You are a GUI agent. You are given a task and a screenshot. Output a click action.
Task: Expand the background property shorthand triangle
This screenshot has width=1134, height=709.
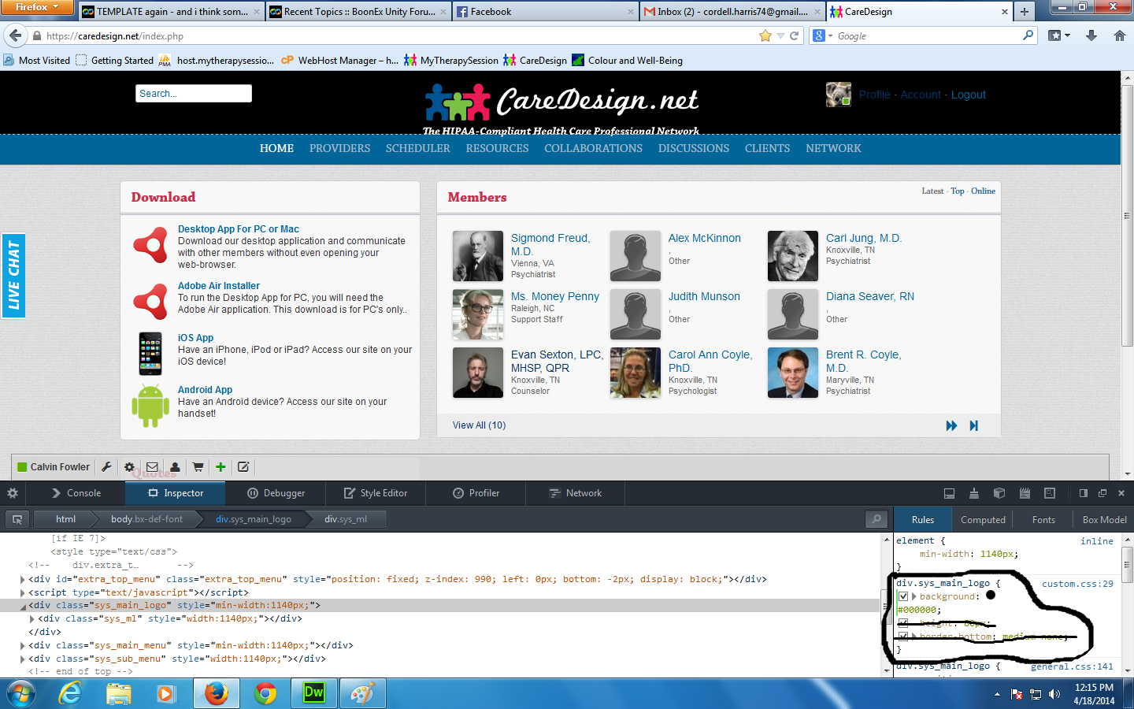(x=913, y=596)
